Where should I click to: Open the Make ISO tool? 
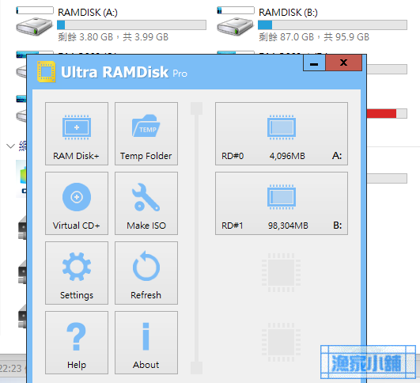146,203
